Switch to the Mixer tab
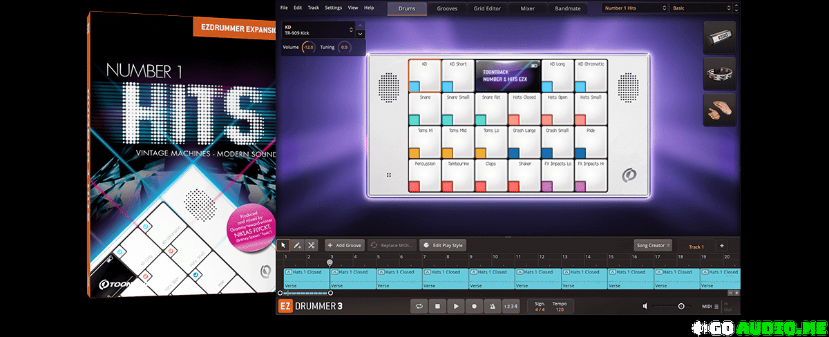 [526, 8]
